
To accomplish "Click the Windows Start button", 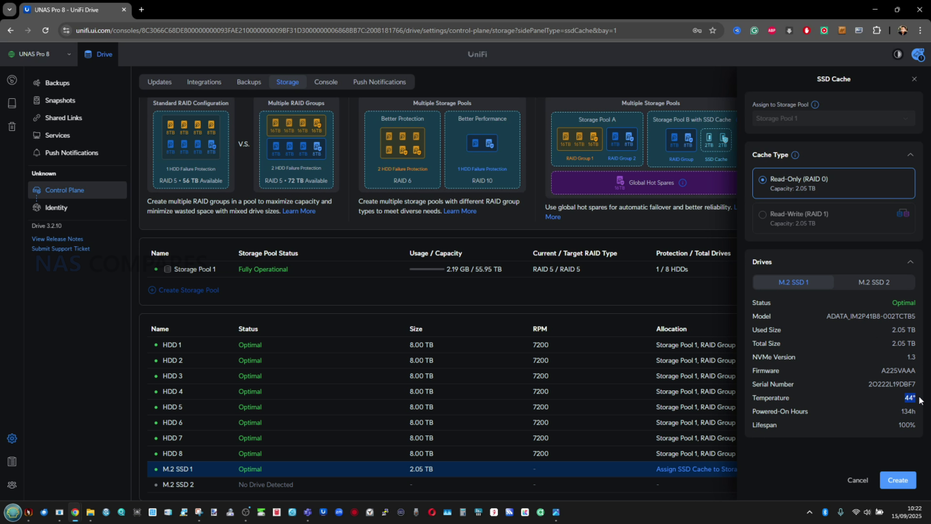I will click(12, 512).
